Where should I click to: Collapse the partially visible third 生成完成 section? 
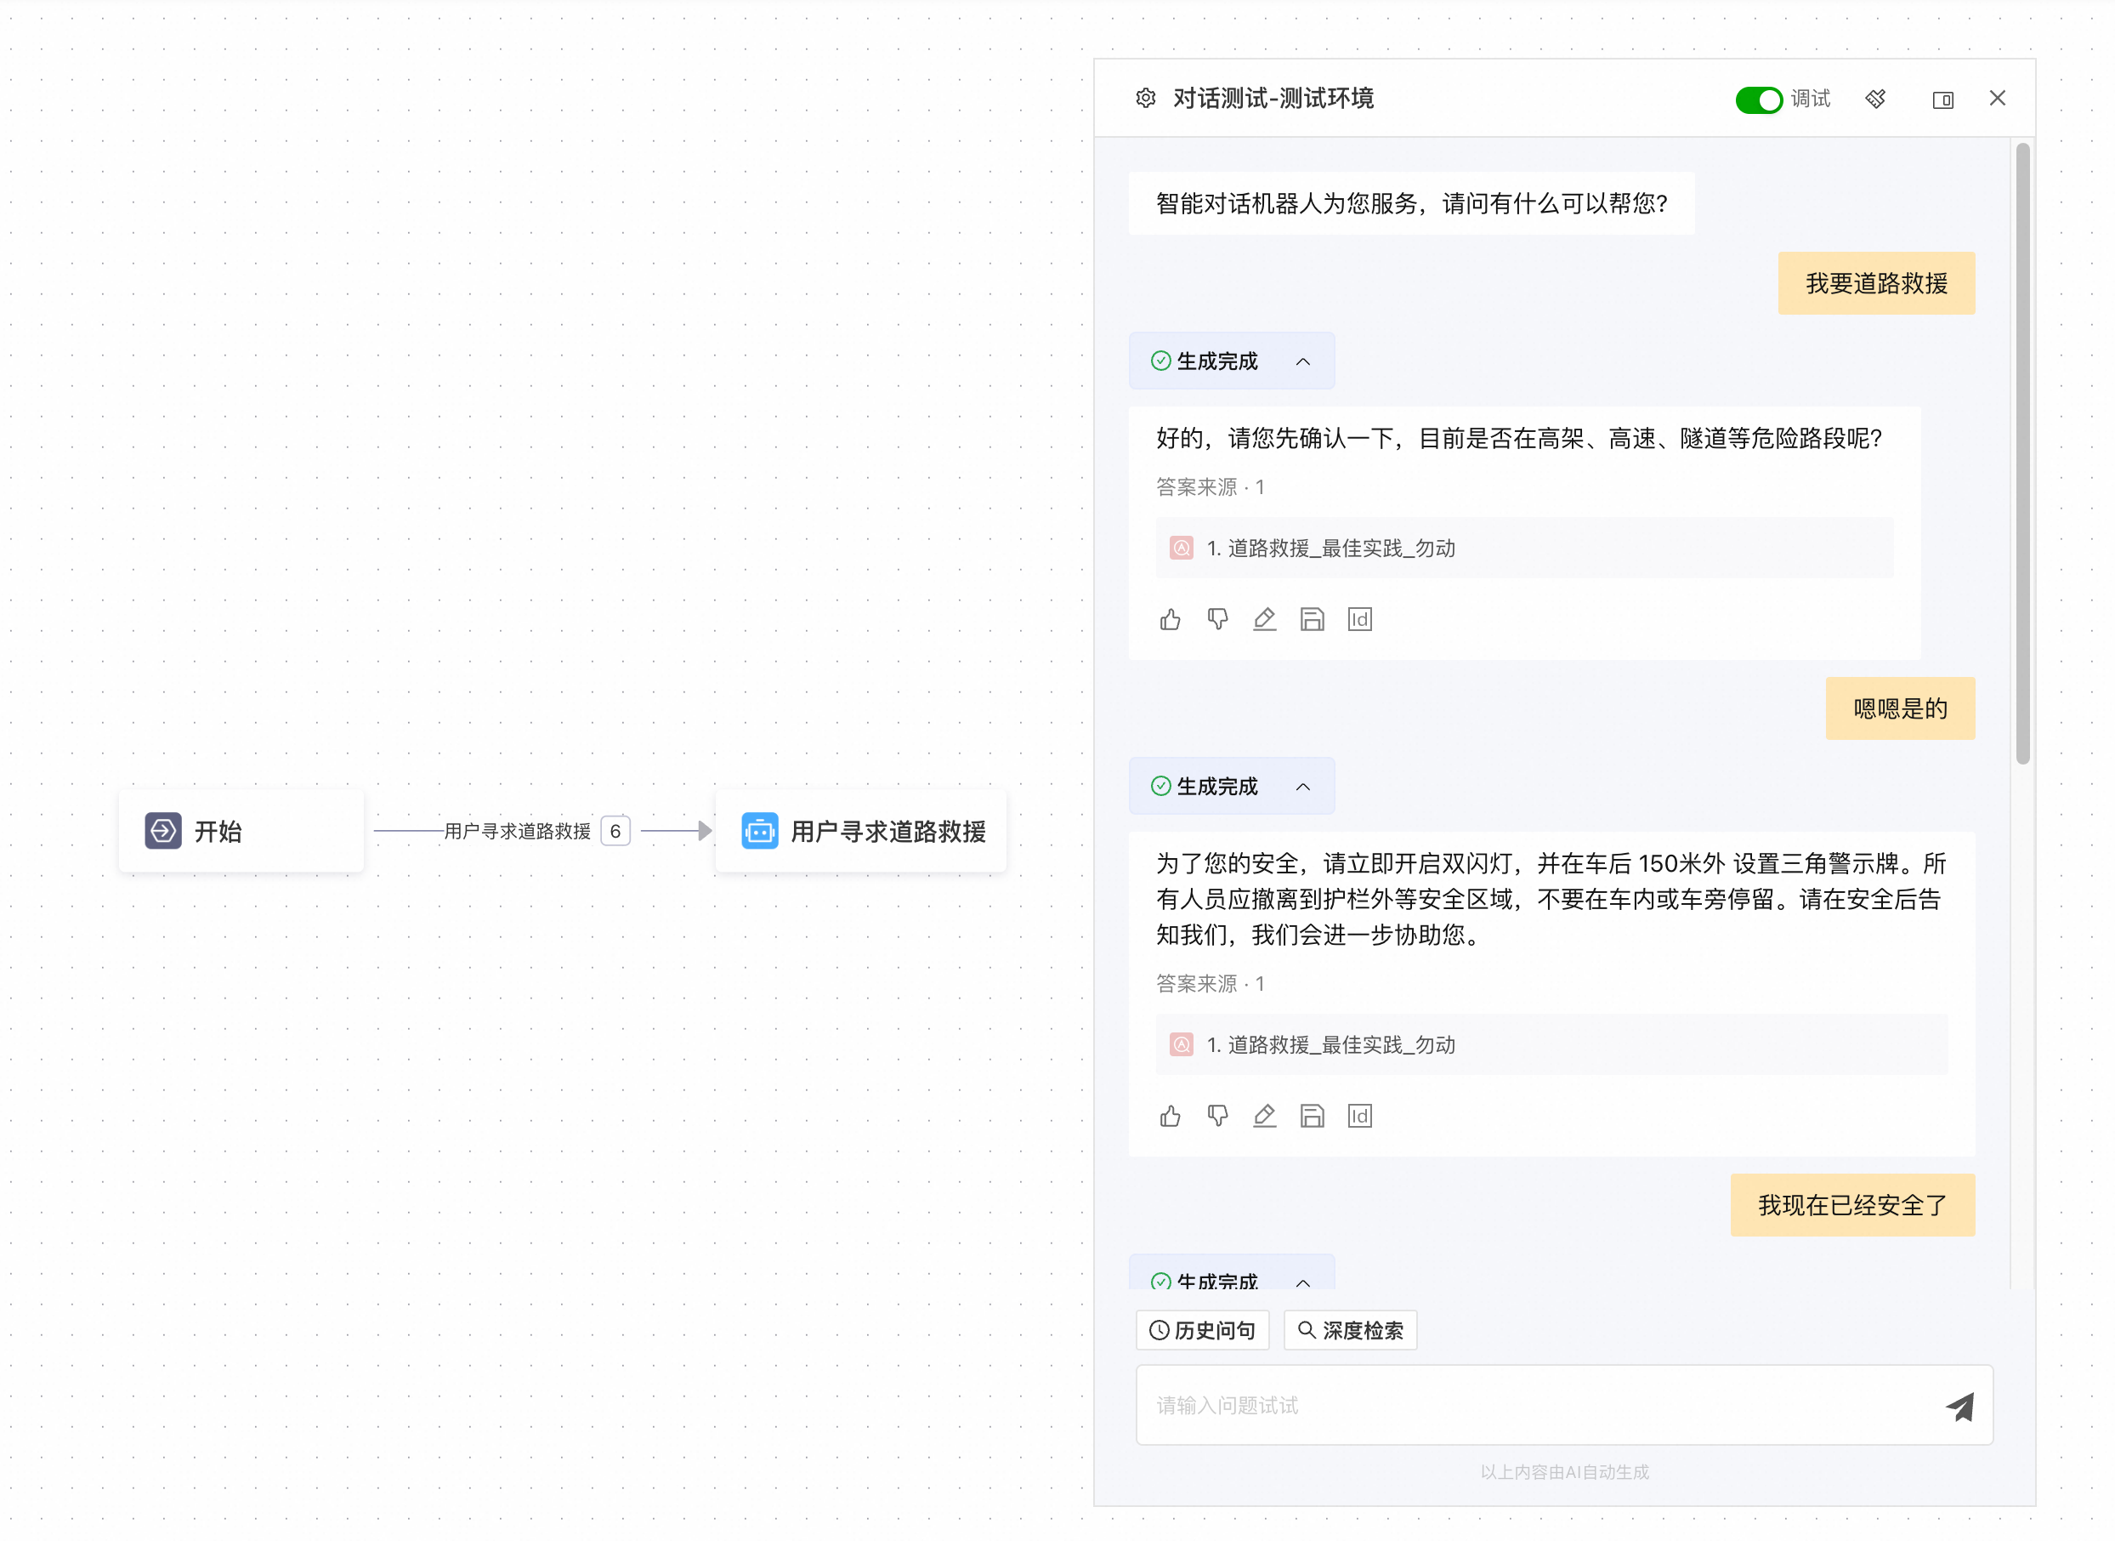1303,1282
